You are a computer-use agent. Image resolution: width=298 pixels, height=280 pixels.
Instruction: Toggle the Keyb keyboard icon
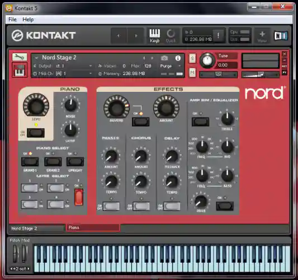[x=154, y=36]
